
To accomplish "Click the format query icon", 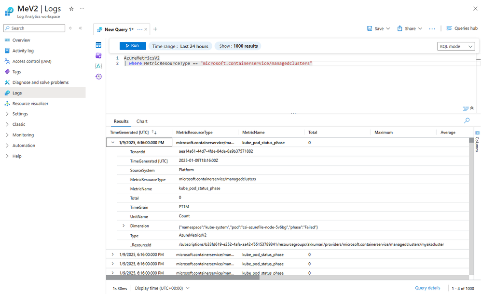I will point(466,108).
